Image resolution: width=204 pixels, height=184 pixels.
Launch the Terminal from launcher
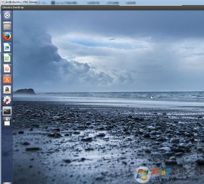click(7, 111)
